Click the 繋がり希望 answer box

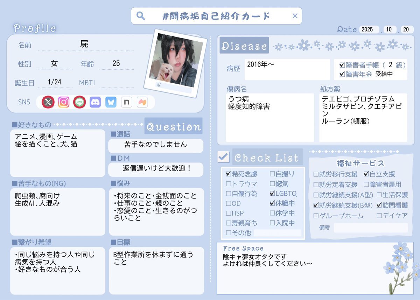click(x=57, y=271)
